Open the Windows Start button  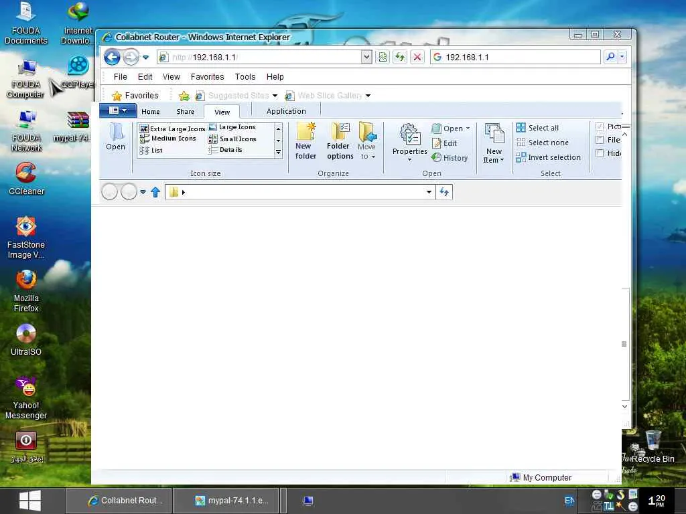[30, 501]
